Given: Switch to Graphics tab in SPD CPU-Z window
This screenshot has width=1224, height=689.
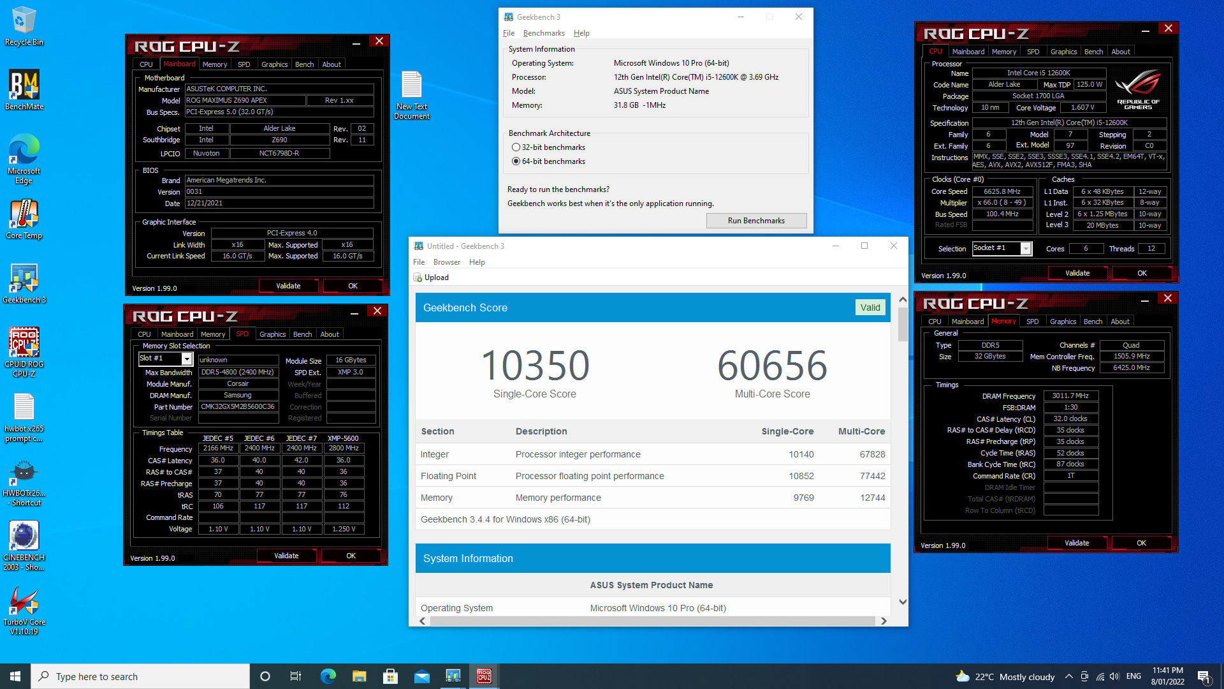Looking at the screenshot, I should [x=273, y=334].
